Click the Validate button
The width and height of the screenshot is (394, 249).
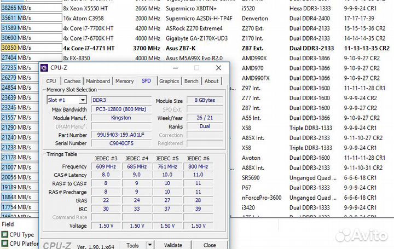coord(173,245)
